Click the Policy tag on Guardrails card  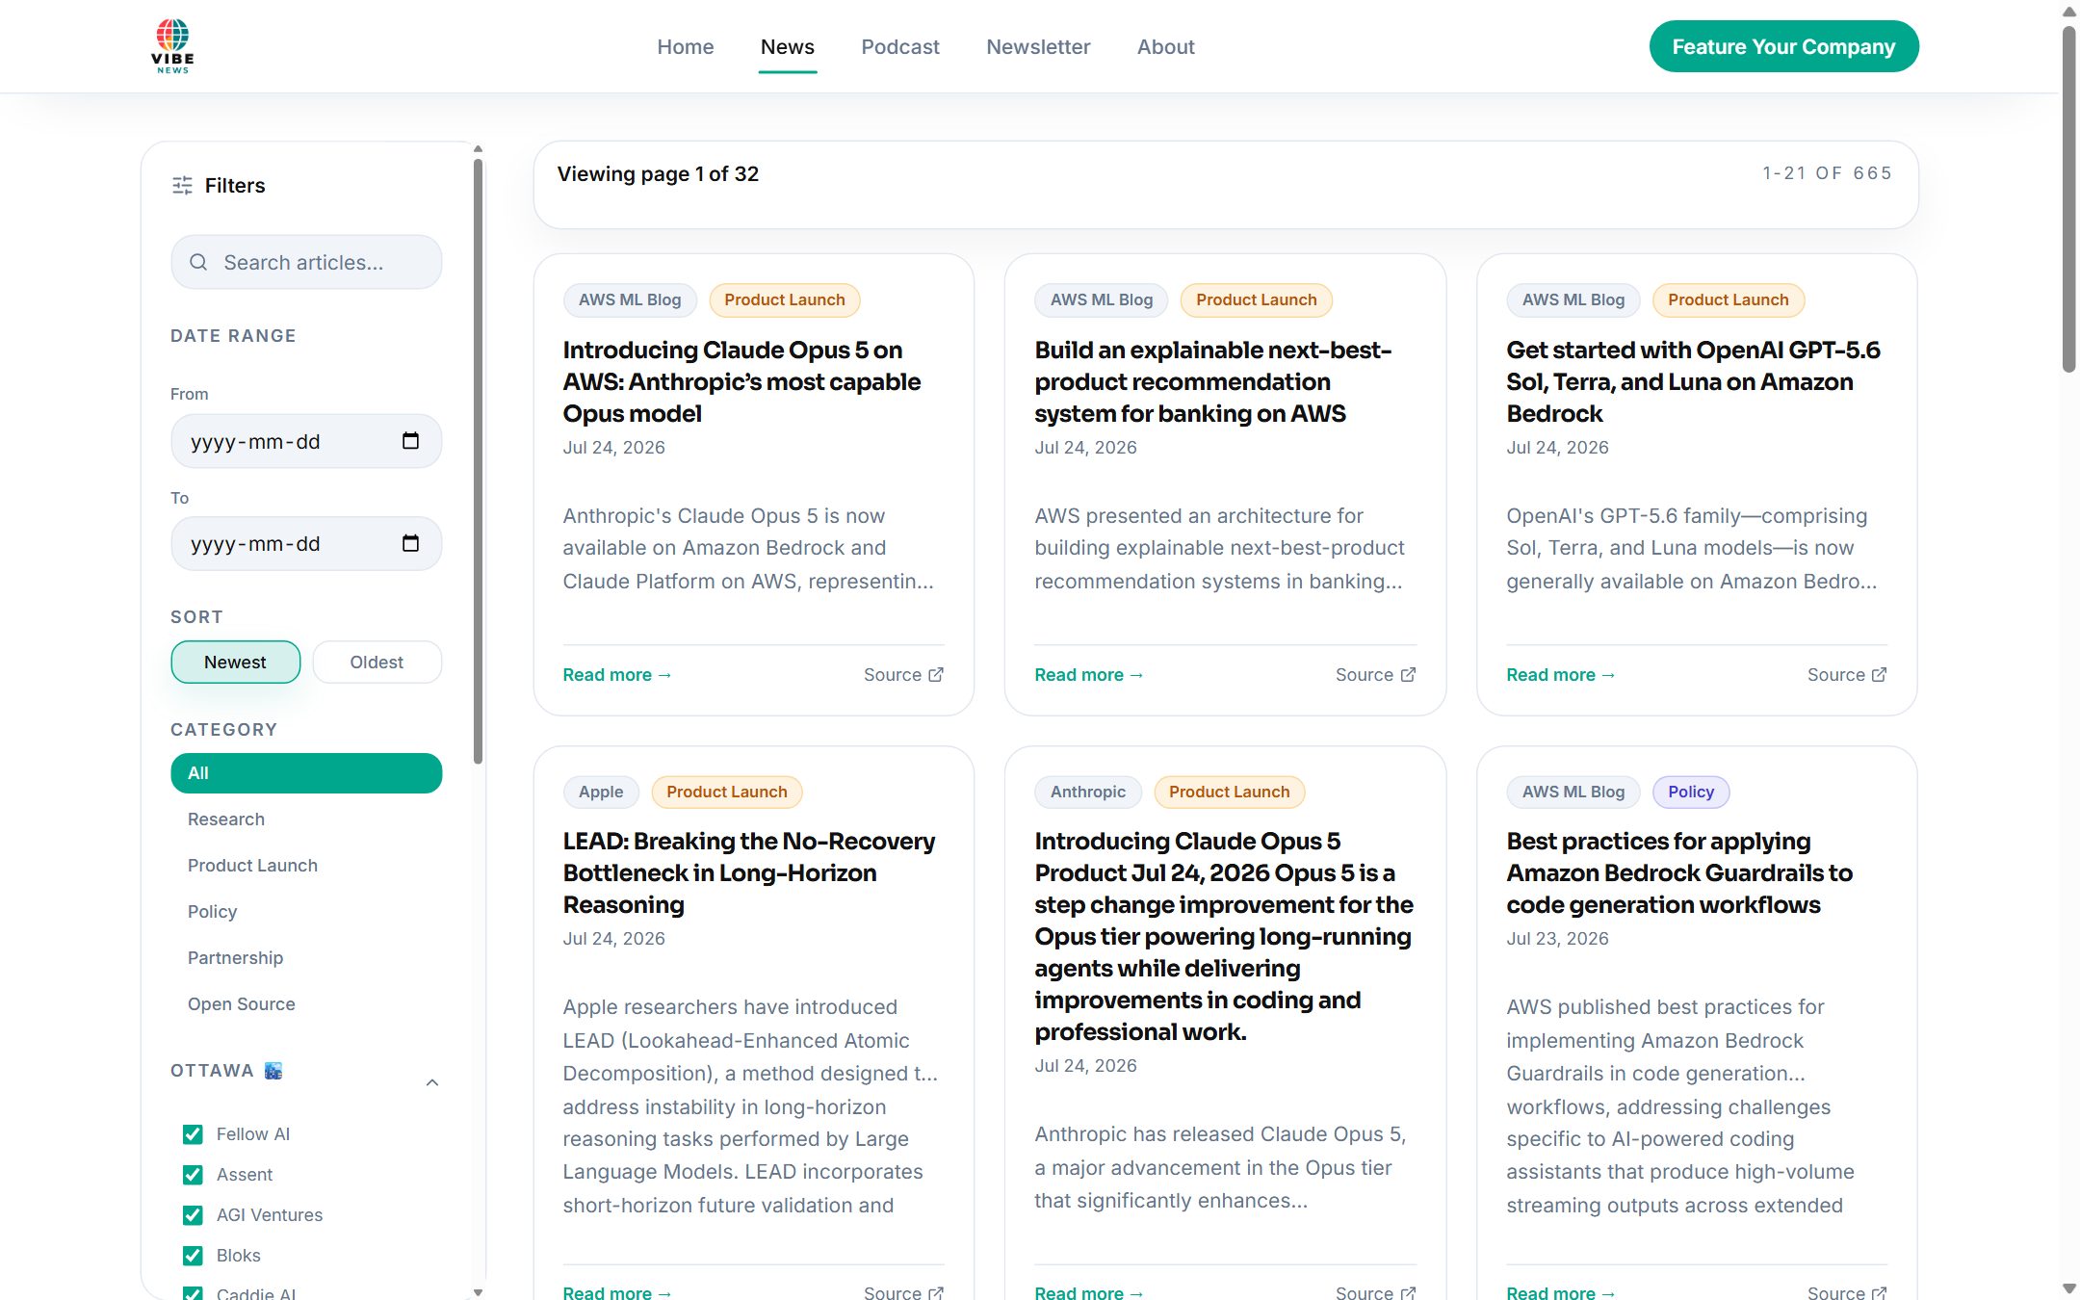(1691, 792)
